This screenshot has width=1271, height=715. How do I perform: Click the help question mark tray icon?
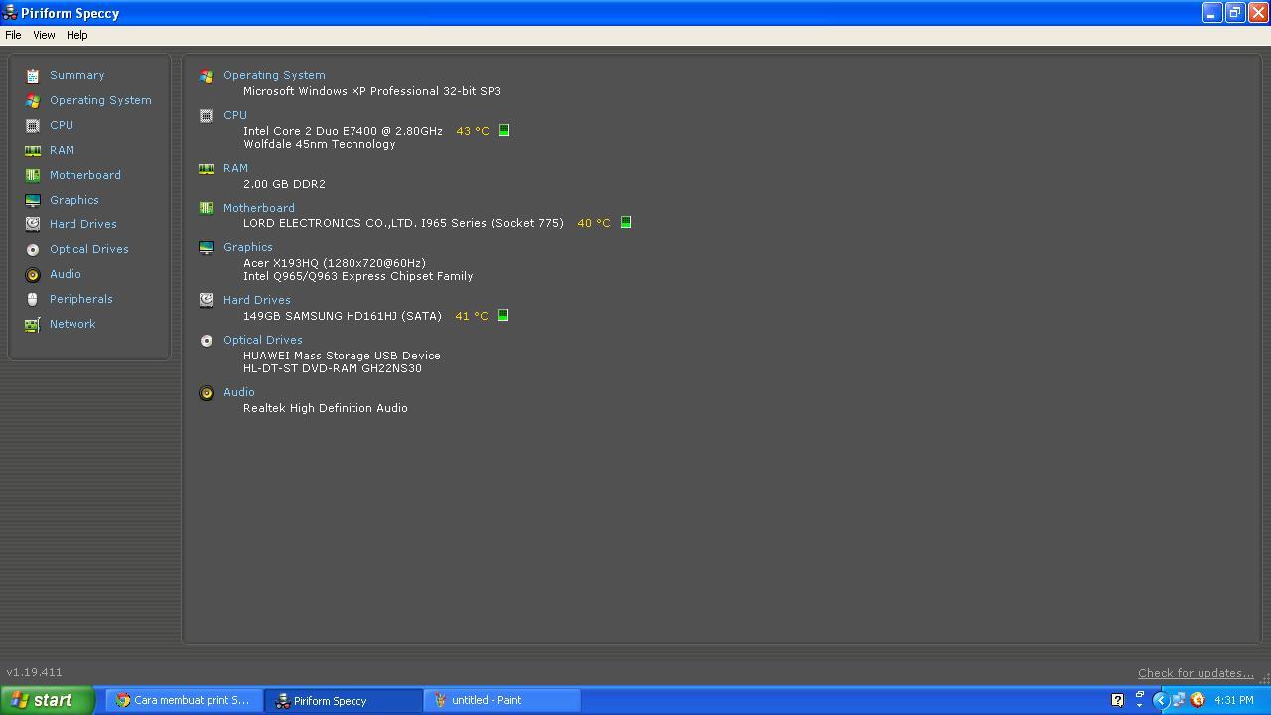tap(1117, 700)
